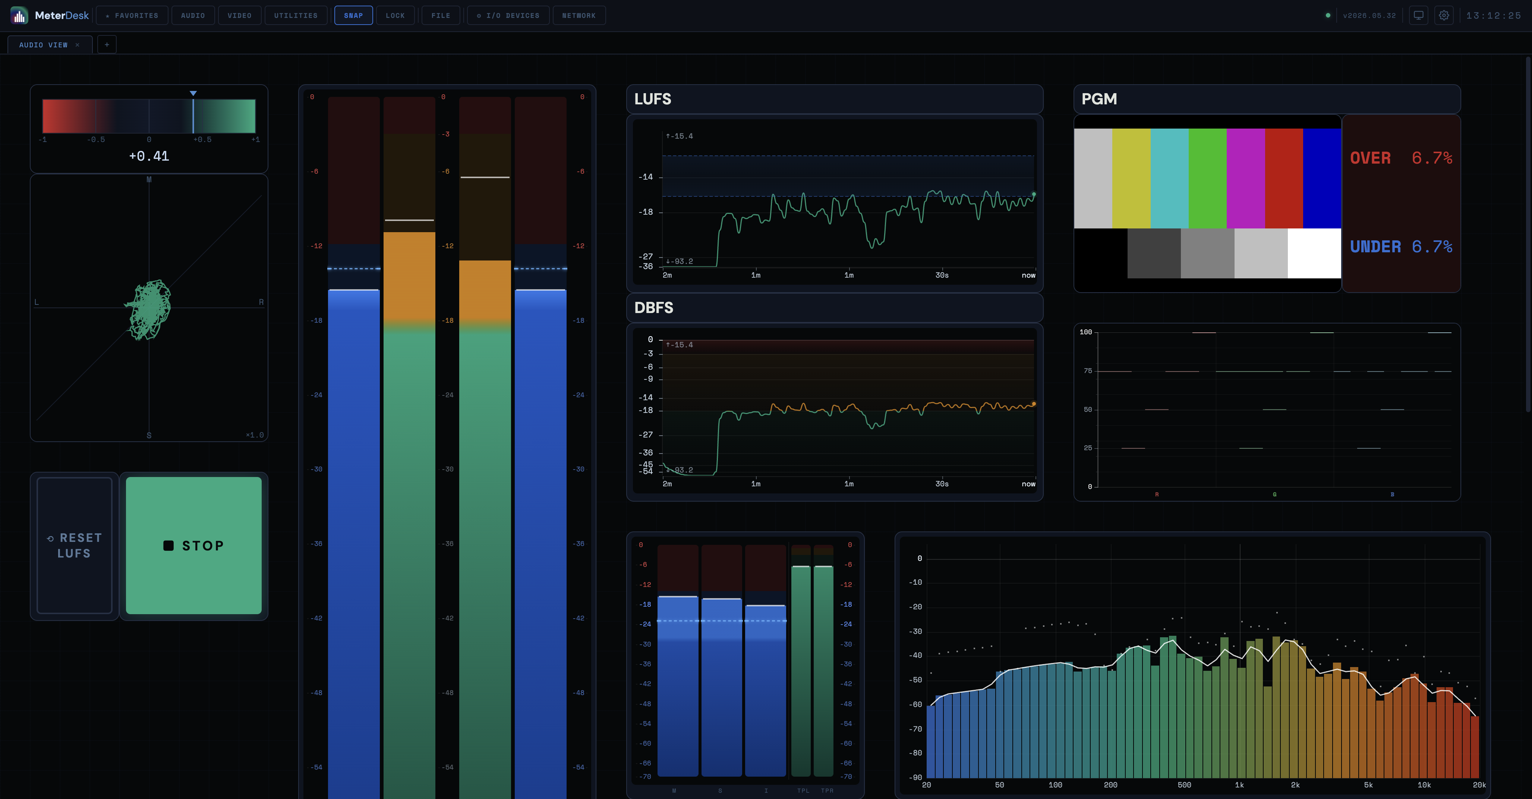The width and height of the screenshot is (1532, 799).
Task: Click the display monitor icon
Action: click(1418, 15)
